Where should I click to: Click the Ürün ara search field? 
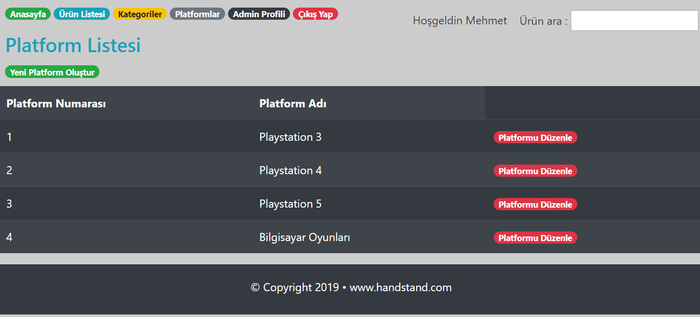pos(634,21)
